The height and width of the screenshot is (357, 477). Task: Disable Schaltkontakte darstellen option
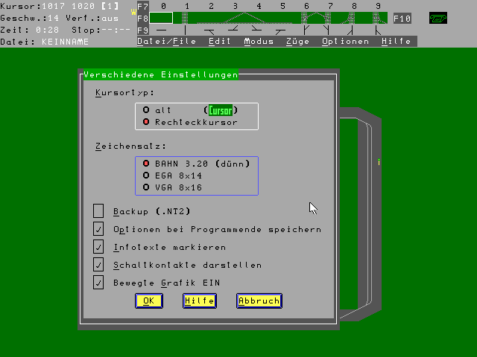point(98,265)
